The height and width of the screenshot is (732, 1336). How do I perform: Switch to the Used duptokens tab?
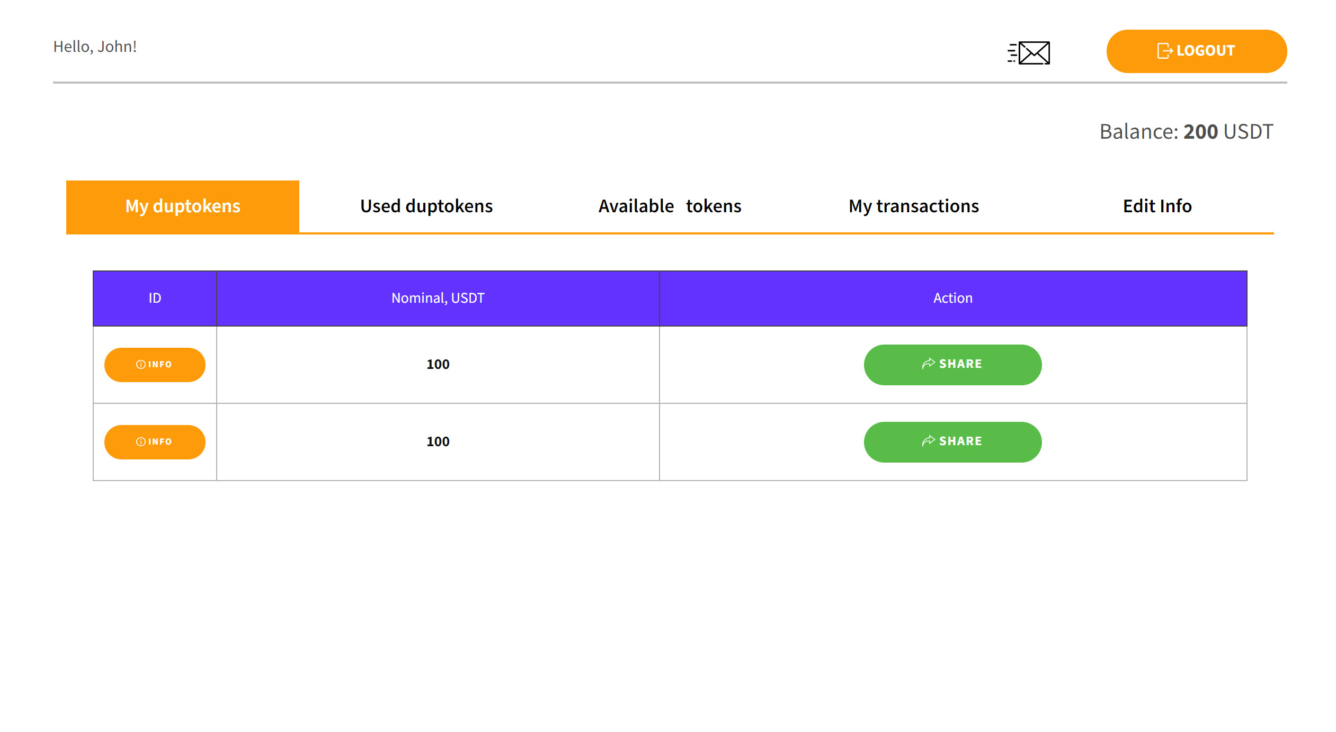tap(426, 206)
